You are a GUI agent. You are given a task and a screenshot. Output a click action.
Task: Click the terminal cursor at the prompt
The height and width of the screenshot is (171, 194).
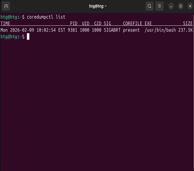click(x=28, y=37)
